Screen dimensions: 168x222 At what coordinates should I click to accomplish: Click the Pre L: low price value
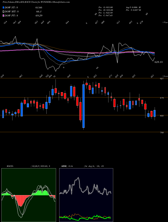pyautogui.click(x=106, y=13)
